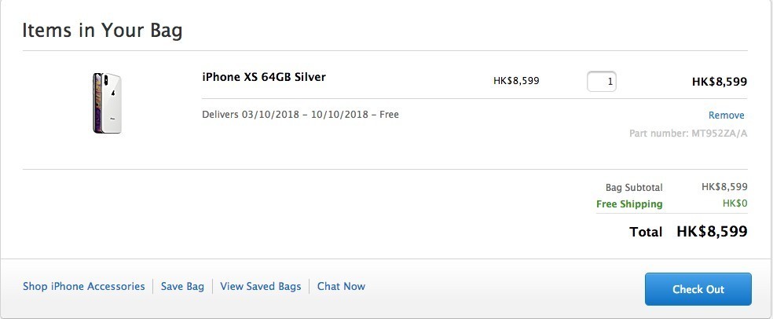Click the unit price beside the quantity box
Viewport: 773px width, 319px height.
pyautogui.click(x=516, y=81)
